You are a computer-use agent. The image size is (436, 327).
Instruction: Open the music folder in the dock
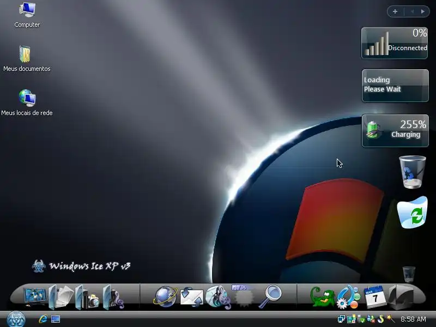[113, 298]
